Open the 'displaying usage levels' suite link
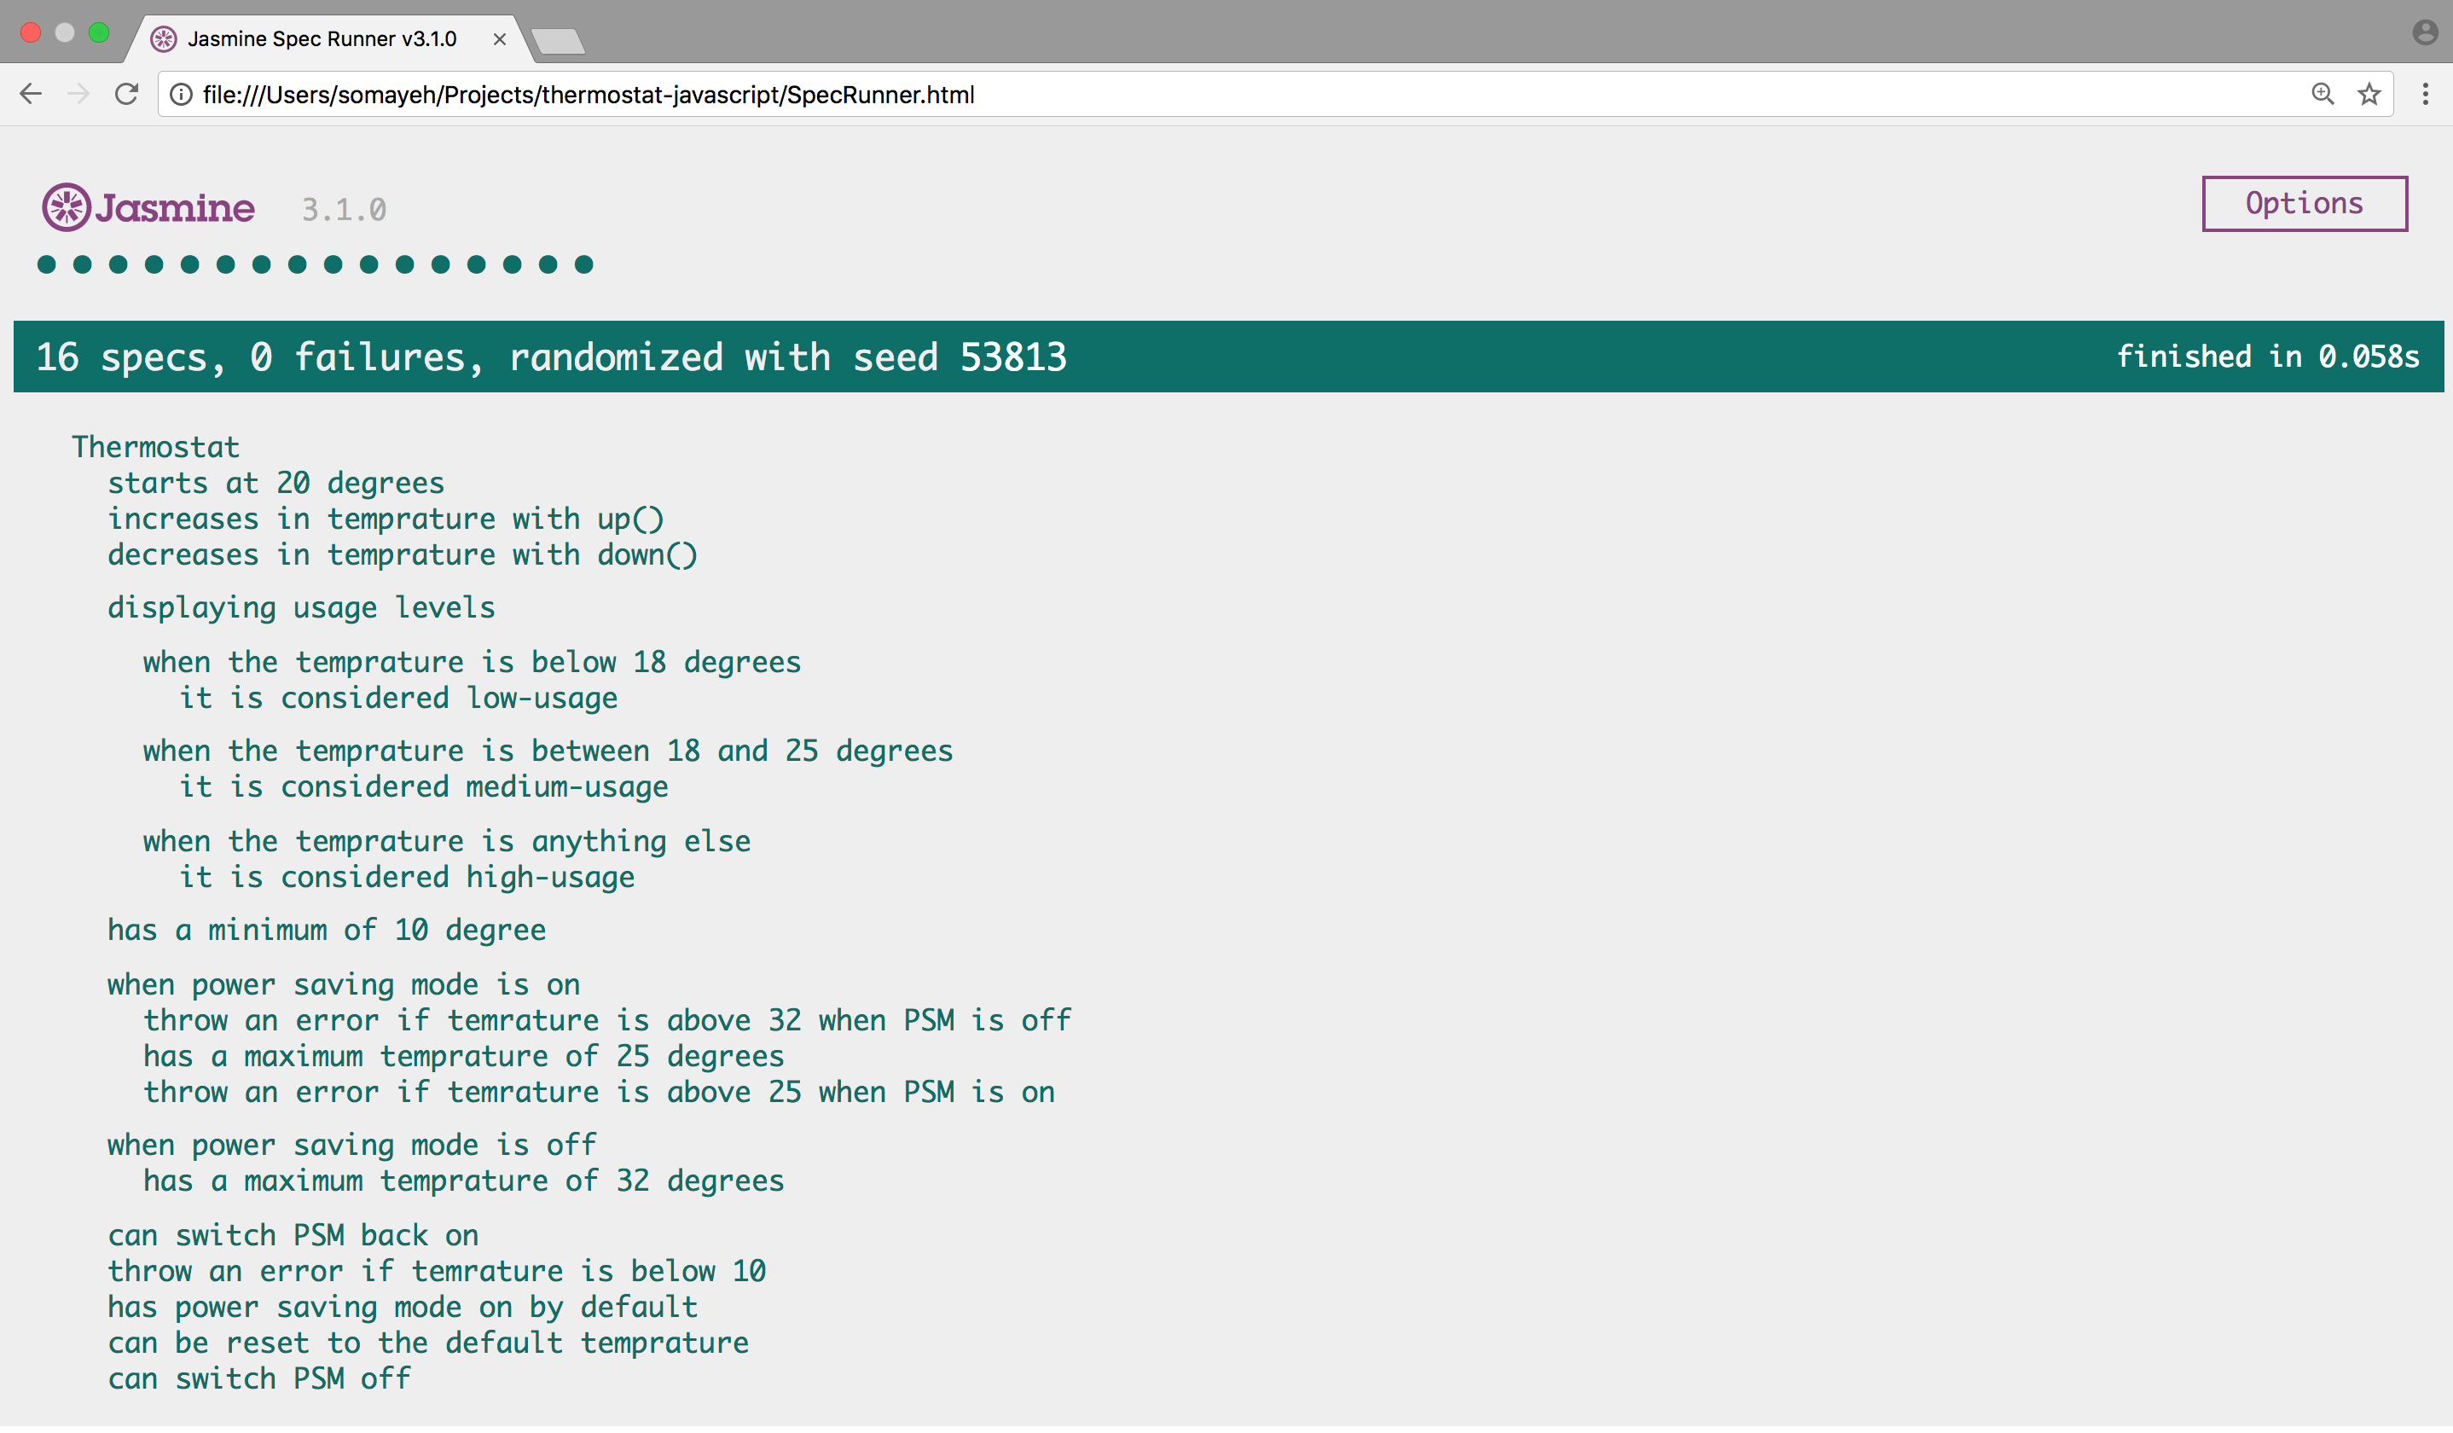This screenshot has height=1433, width=2453. tap(301, 608)
